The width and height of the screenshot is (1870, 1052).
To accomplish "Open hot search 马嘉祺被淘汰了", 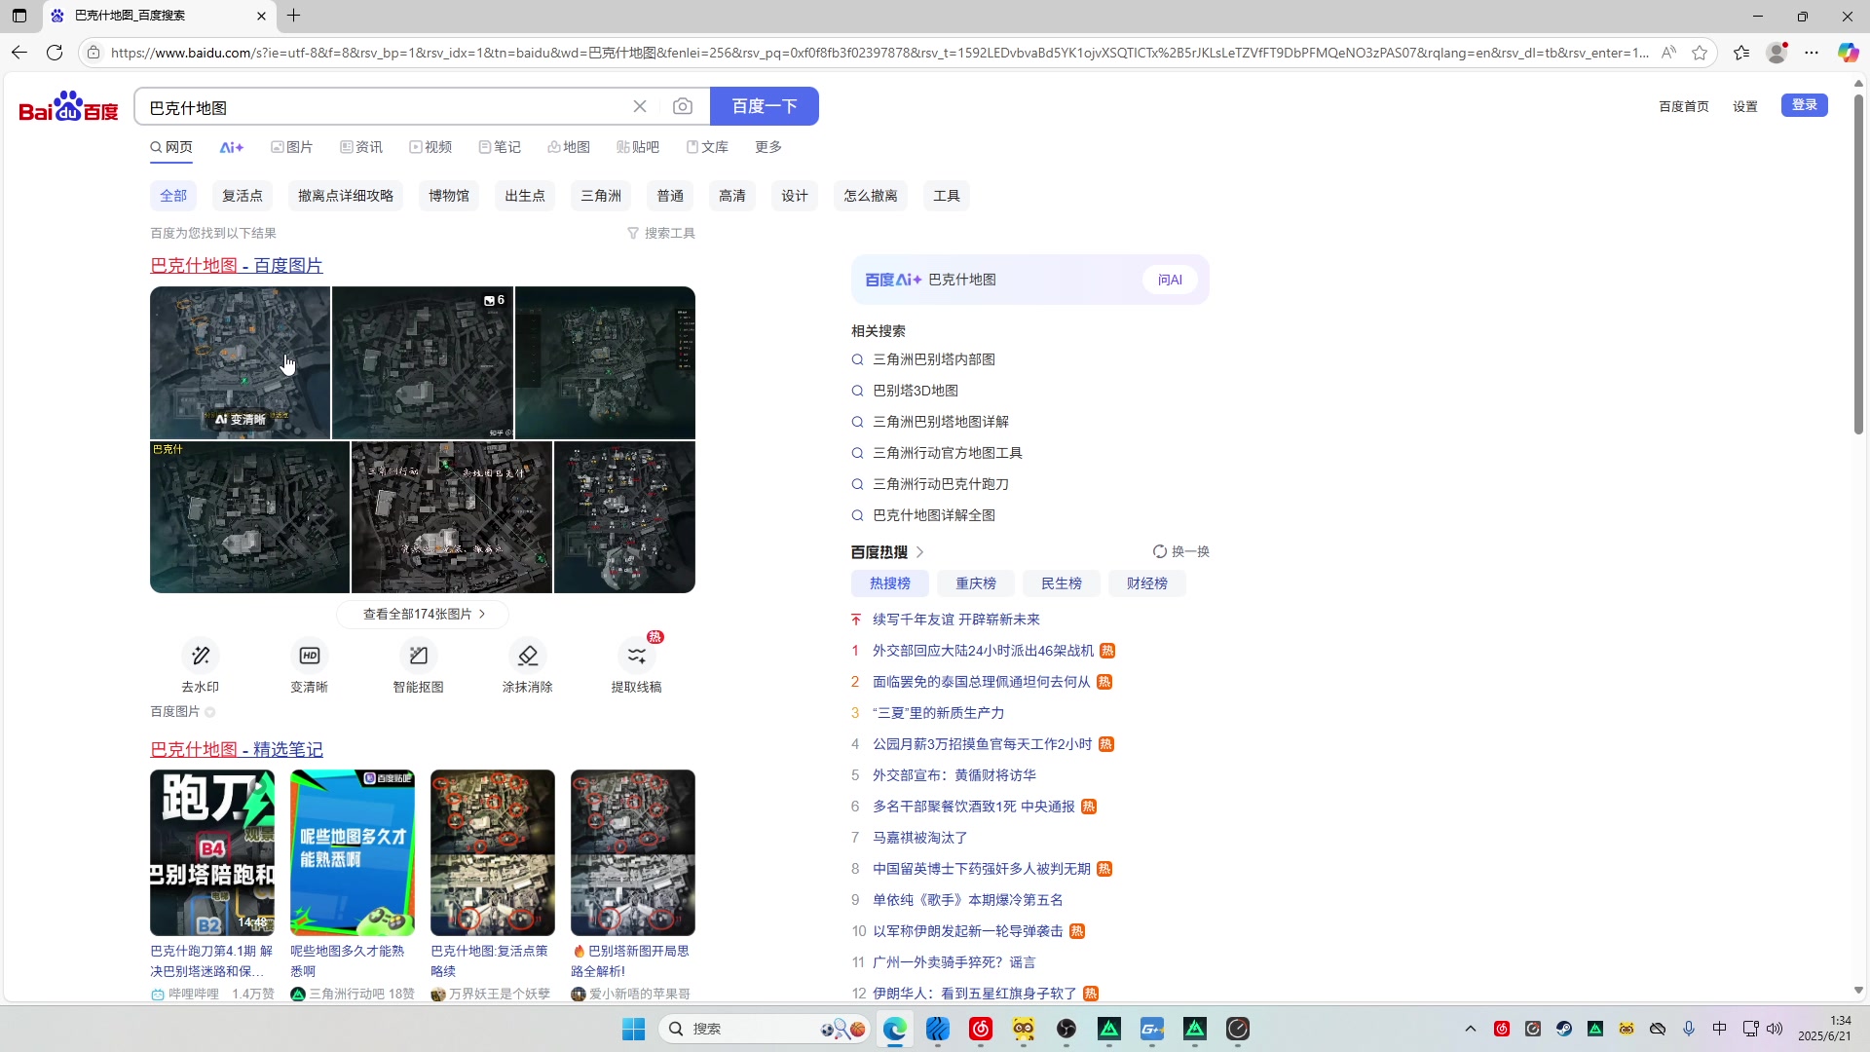I will 920,838.
